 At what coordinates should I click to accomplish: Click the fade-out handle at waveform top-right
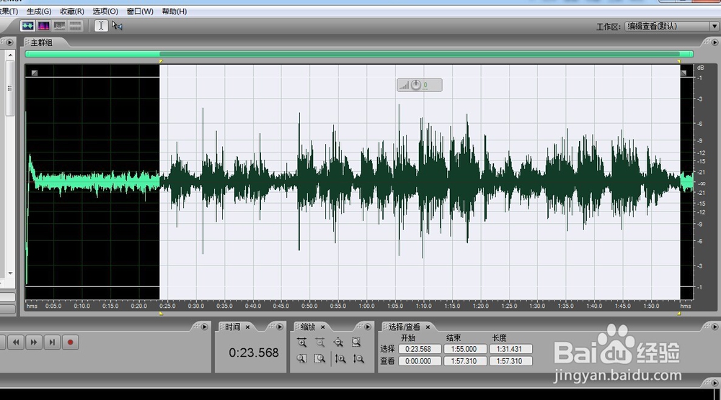click(684, 73)
